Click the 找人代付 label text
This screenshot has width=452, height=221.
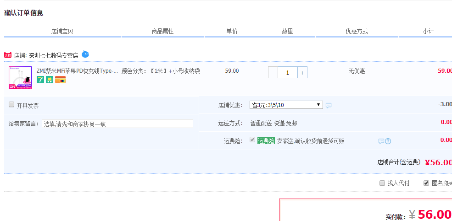398,183
